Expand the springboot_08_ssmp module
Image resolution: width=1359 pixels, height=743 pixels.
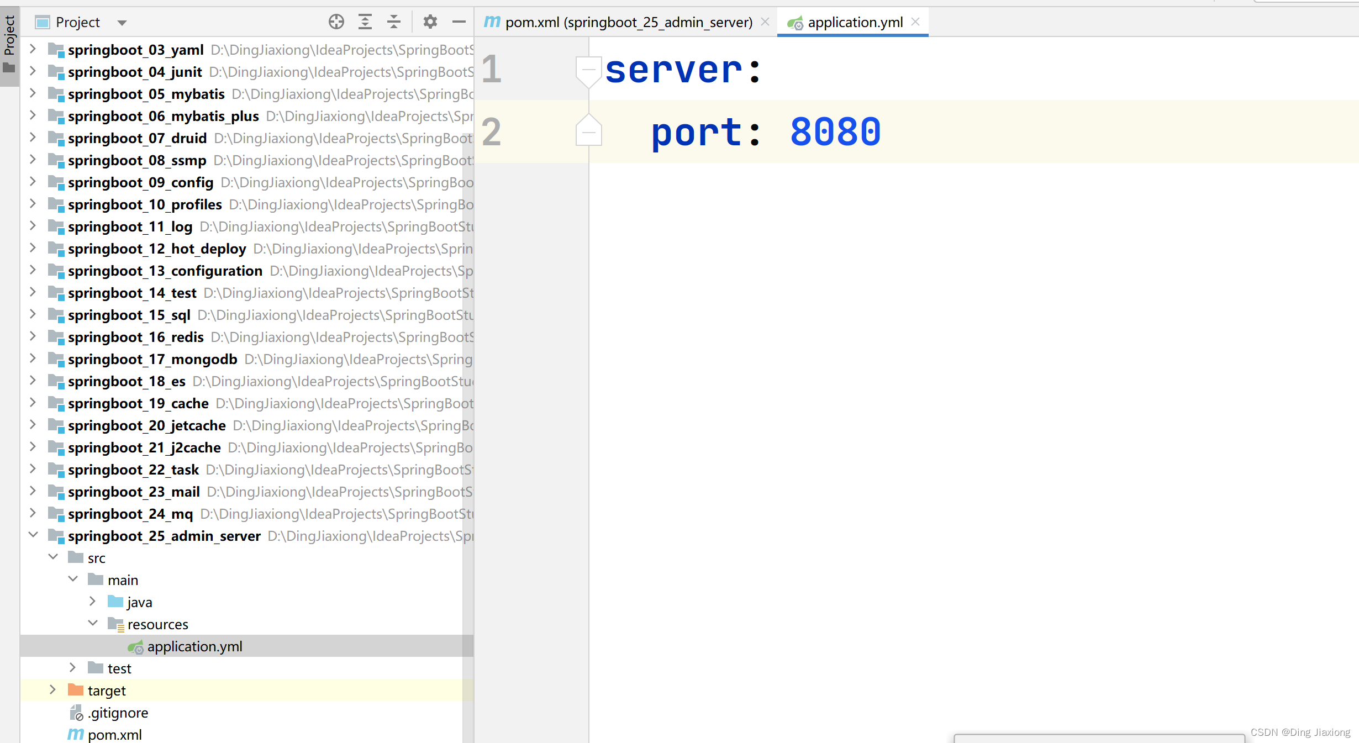click(x=33, y=159)
